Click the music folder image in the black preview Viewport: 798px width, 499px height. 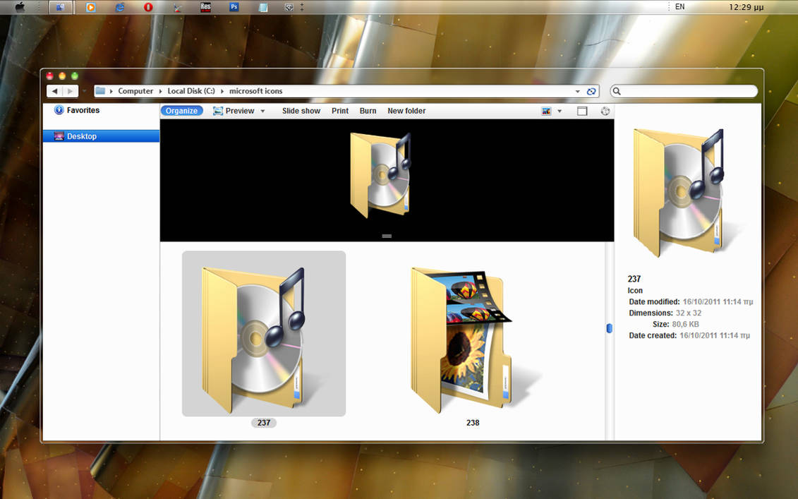[380, 174]
